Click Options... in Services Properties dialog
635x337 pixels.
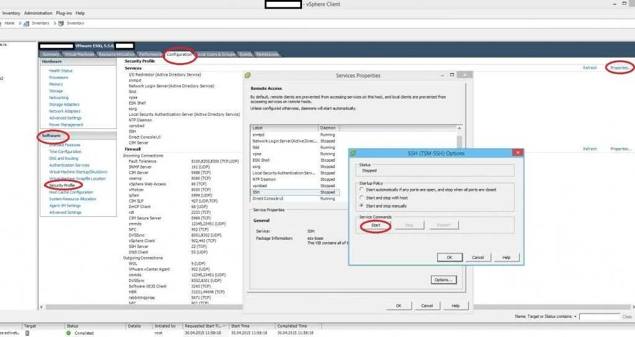coord(443,280)
